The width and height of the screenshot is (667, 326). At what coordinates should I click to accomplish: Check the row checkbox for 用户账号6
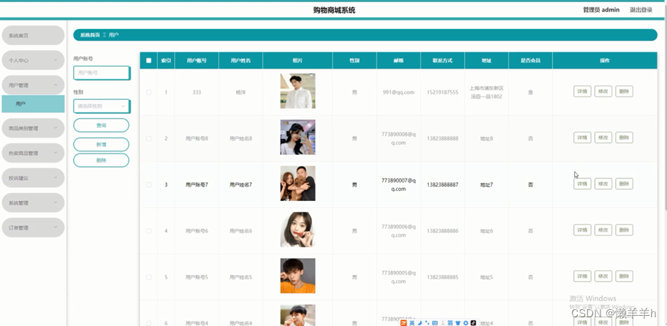[148, 231]
